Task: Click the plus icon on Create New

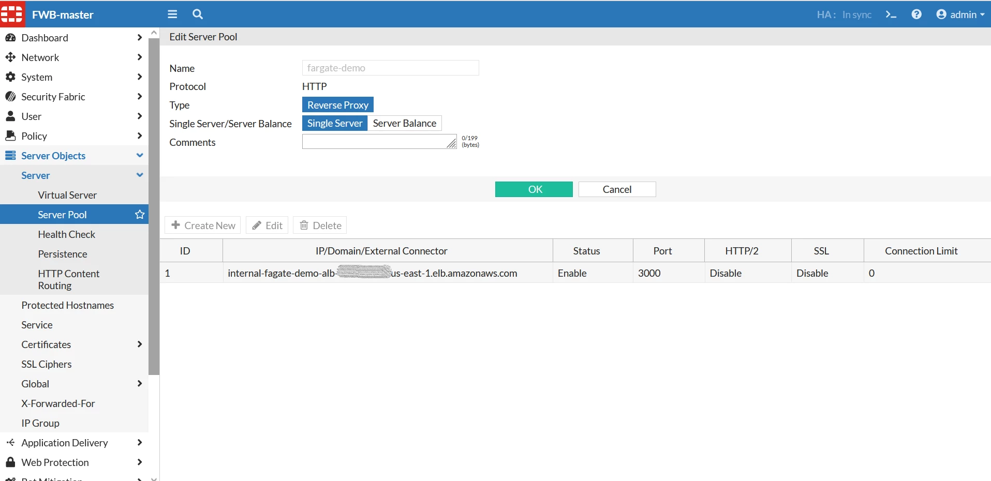Action: [x=176, y=225]
